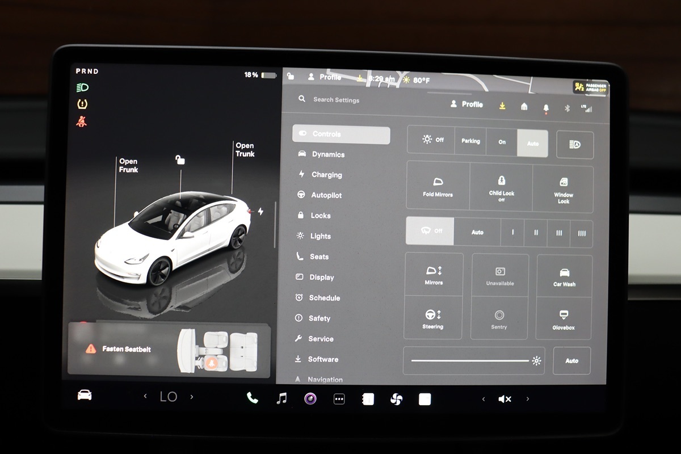
Task: Toggle Sentry mode
Action: click(x=499, y=318)
